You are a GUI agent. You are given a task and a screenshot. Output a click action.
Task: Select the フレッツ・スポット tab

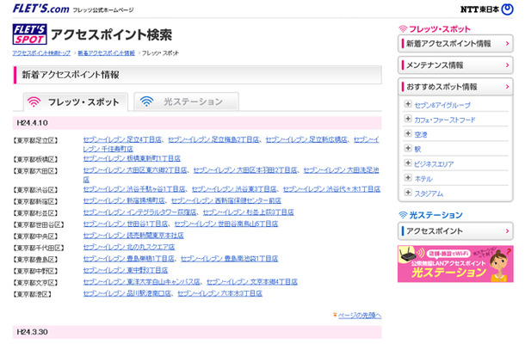[x=76, y=101]
